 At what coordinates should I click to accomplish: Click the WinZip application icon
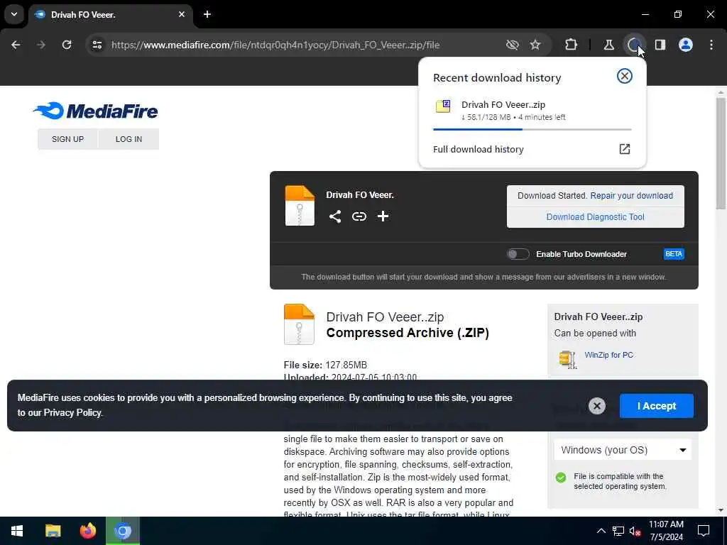[x=567, y=359]
